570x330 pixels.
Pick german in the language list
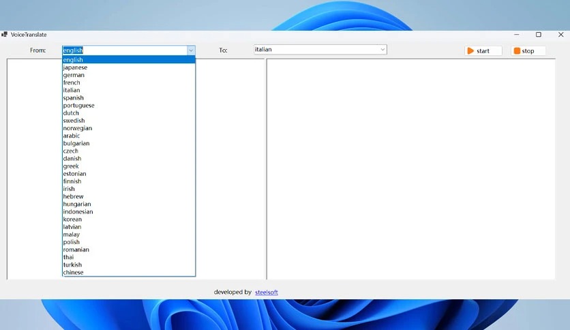click(x=129, y=75)
